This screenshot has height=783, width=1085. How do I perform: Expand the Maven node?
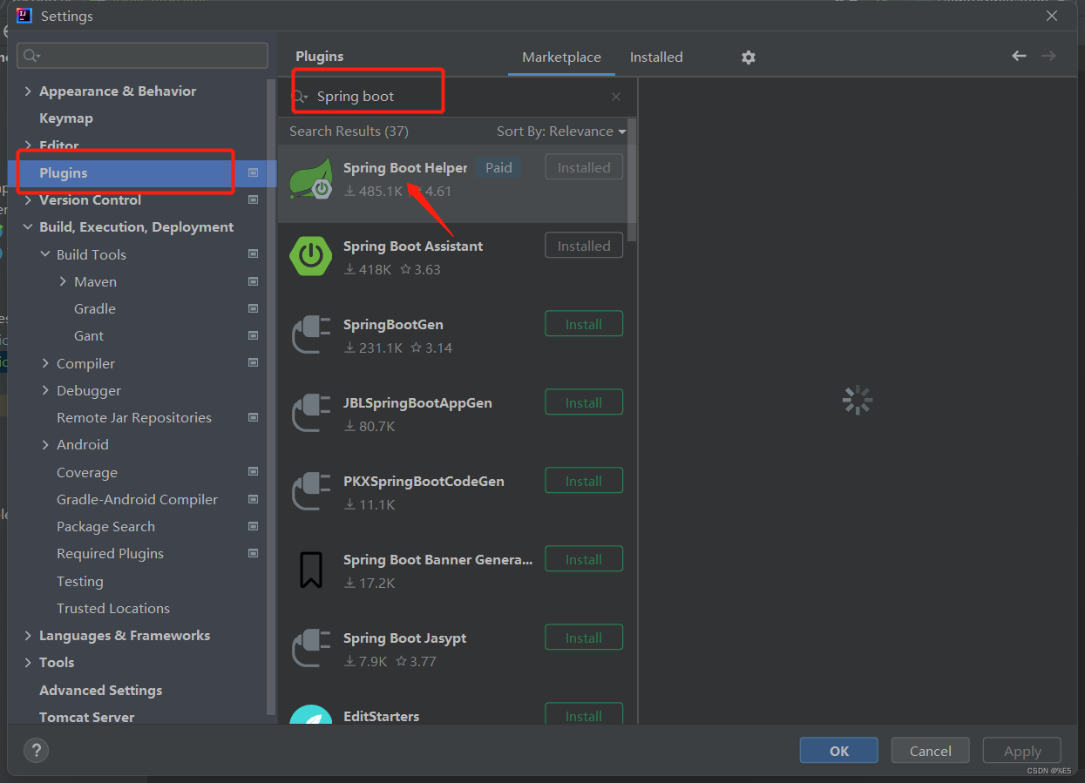pyautogui.click(x=63, y=281)
